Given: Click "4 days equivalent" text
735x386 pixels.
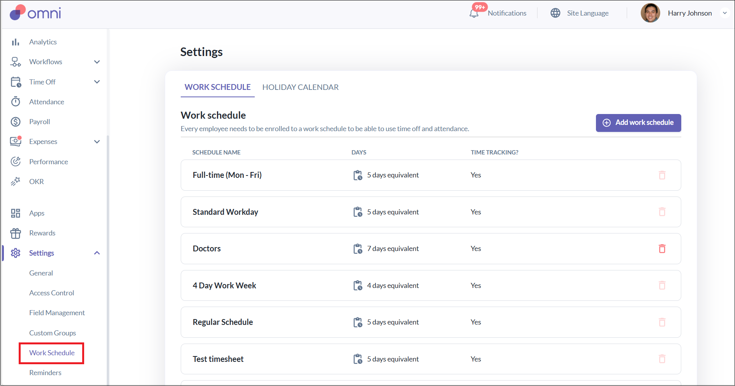Looking at the screenshot, I should coord(393,286).
